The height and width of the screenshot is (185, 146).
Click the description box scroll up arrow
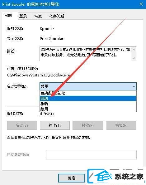coord(134,50)
